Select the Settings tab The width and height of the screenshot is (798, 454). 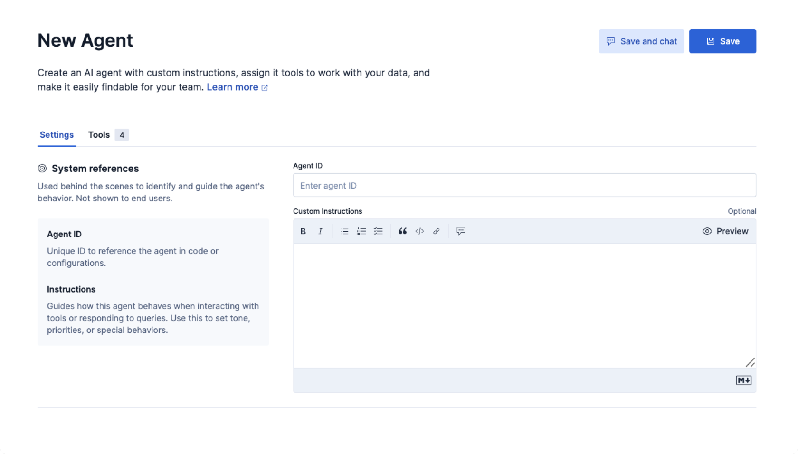click(57, 135)
